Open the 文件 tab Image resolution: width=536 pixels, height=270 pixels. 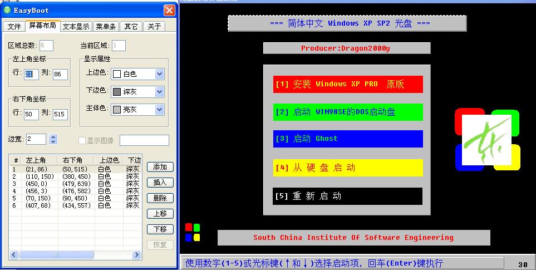14,26
